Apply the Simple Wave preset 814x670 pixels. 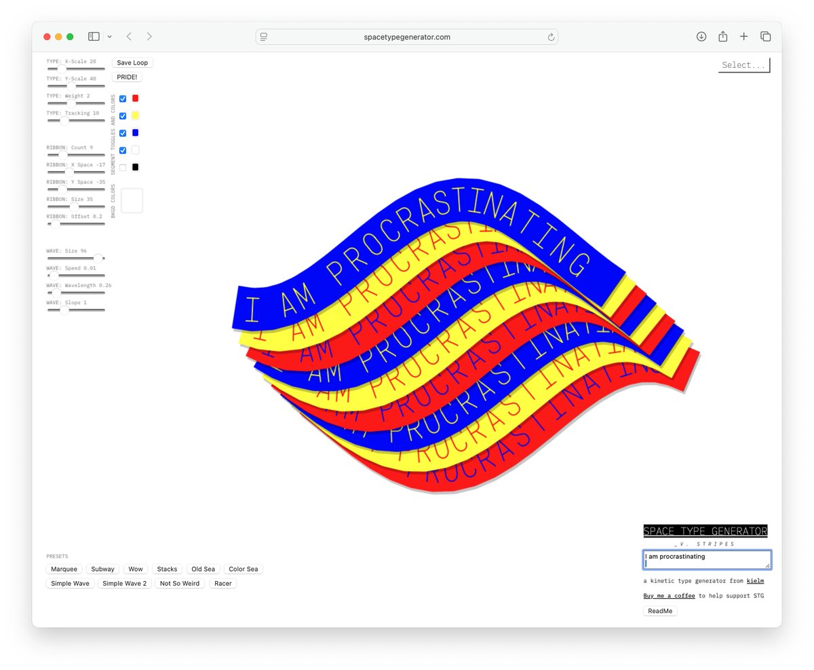[x=70, y=583]
